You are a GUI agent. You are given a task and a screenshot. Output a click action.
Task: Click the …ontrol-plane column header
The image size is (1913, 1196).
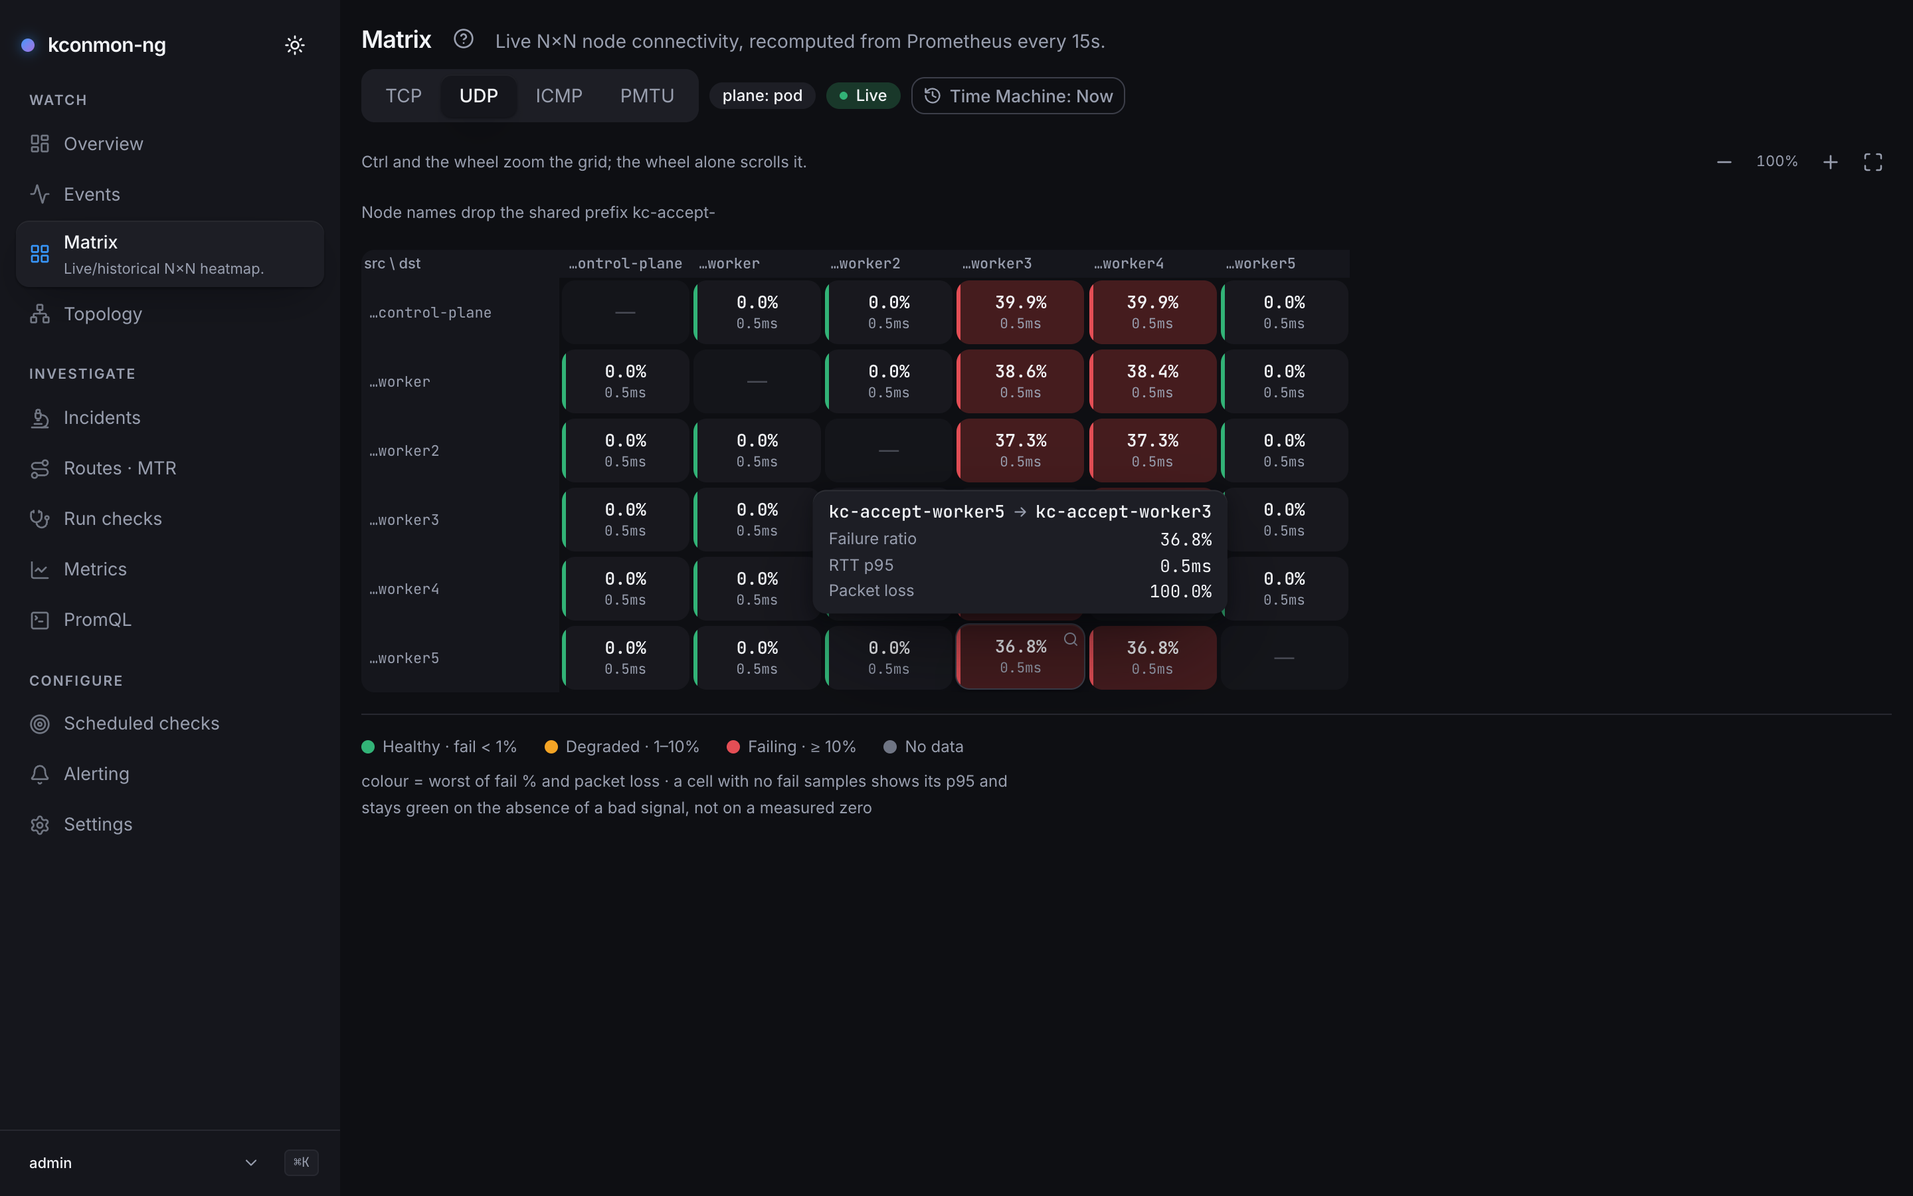(625, 263)
